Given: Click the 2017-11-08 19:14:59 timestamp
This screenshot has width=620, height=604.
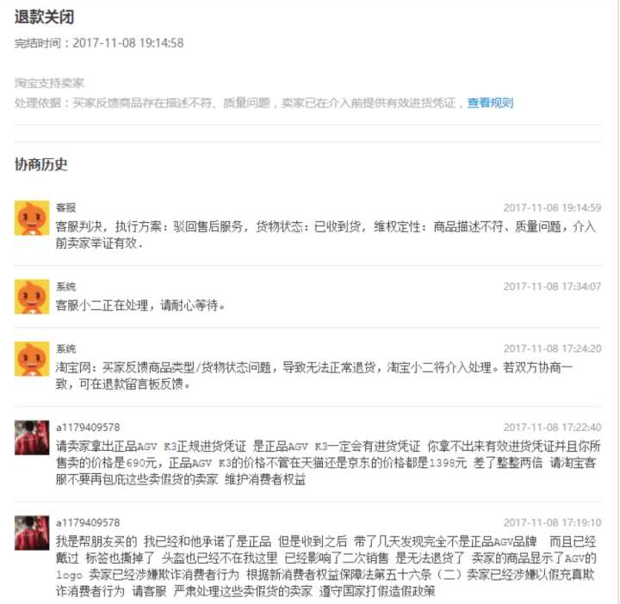Looking at the screenshot, I should click(x=552, y=207).
